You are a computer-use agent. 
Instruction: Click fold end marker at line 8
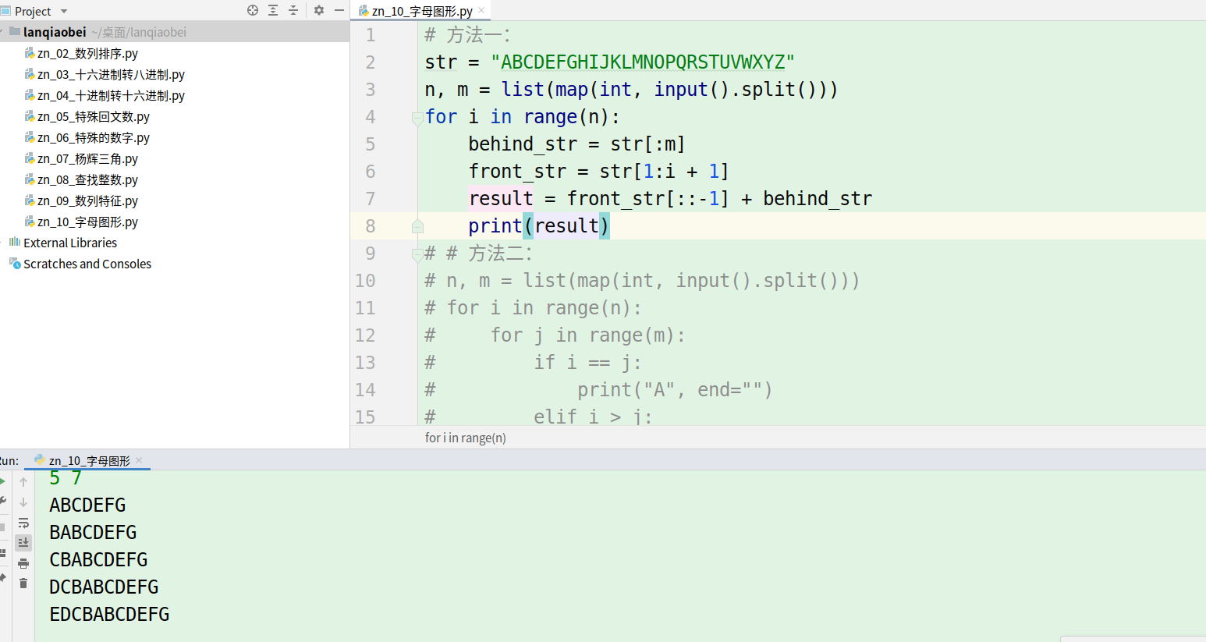point(417,226)
